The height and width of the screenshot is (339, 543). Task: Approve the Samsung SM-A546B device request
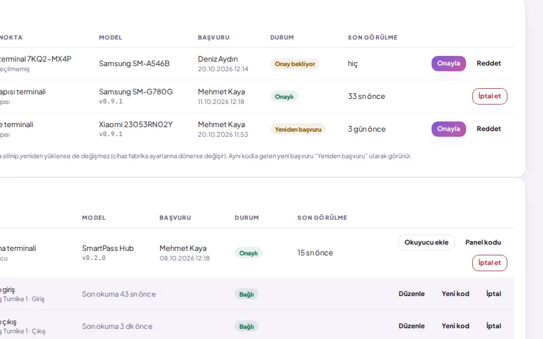tap(449, 63)
